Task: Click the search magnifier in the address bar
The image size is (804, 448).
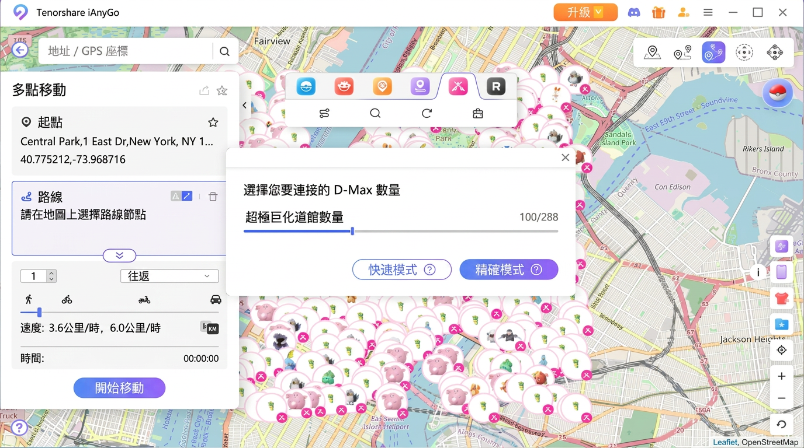Action: click(x=224, y=51)
